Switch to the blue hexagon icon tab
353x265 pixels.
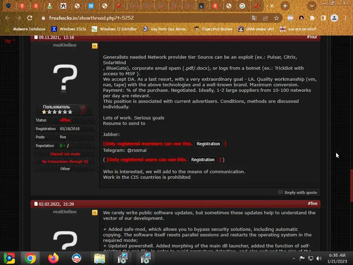pyautogui.click(x=9, y=6)
